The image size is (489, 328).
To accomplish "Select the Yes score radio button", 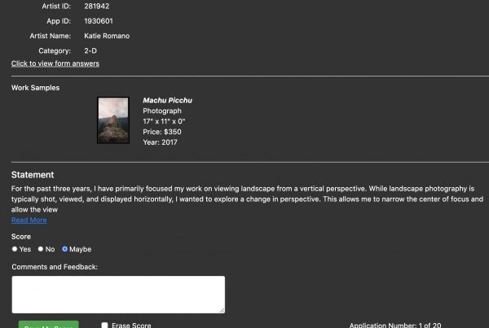I will [15, 249].
